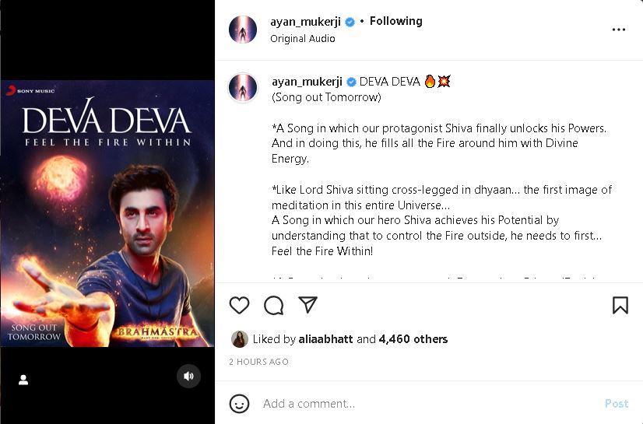The height and width of the screenshot is (424, 643).
Task: Open ayan_mukerji profile from header username
Action: (x=305, y=21)
